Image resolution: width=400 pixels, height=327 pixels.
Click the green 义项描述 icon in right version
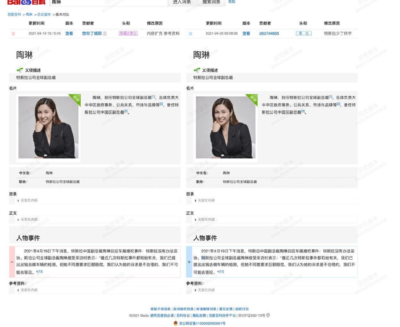[x=197, y=70]
